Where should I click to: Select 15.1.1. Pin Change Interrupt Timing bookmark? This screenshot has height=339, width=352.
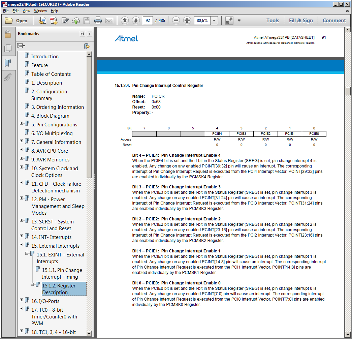point(62,273)
